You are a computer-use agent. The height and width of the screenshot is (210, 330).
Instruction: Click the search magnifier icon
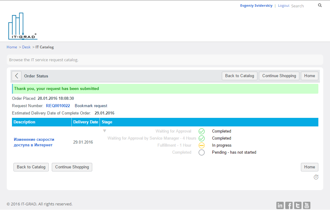pyautogui.click(x=320, y=5)
